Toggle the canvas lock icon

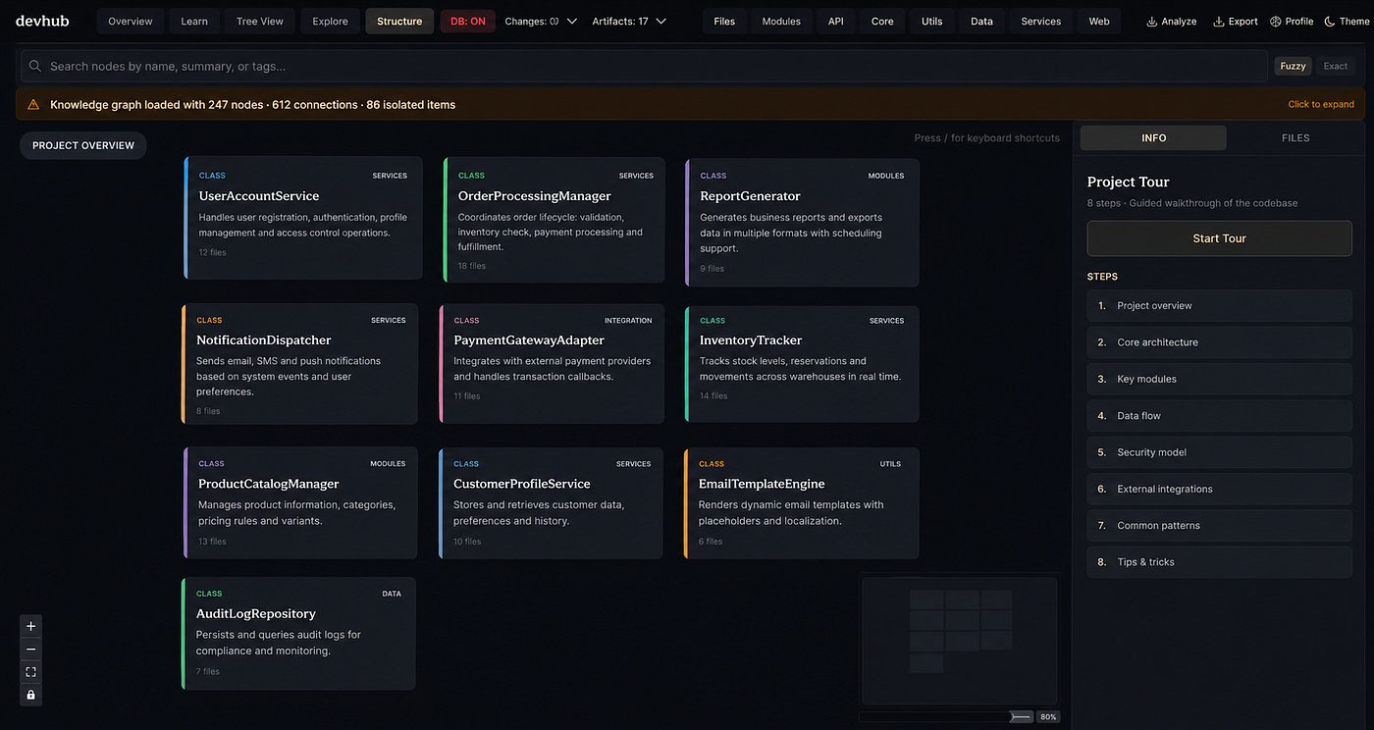[x=31, y=695]
